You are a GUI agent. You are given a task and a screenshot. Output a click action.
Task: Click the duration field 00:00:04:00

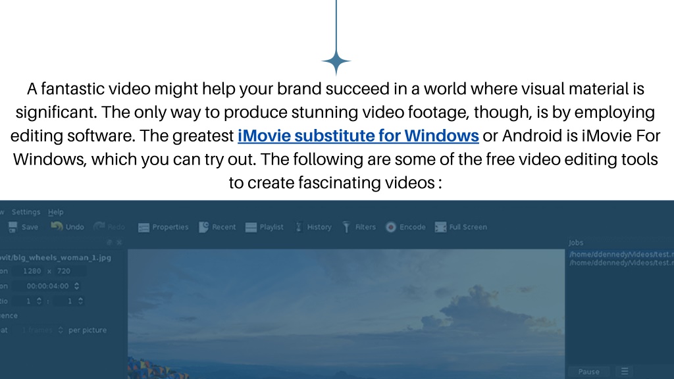coord(47,286)
